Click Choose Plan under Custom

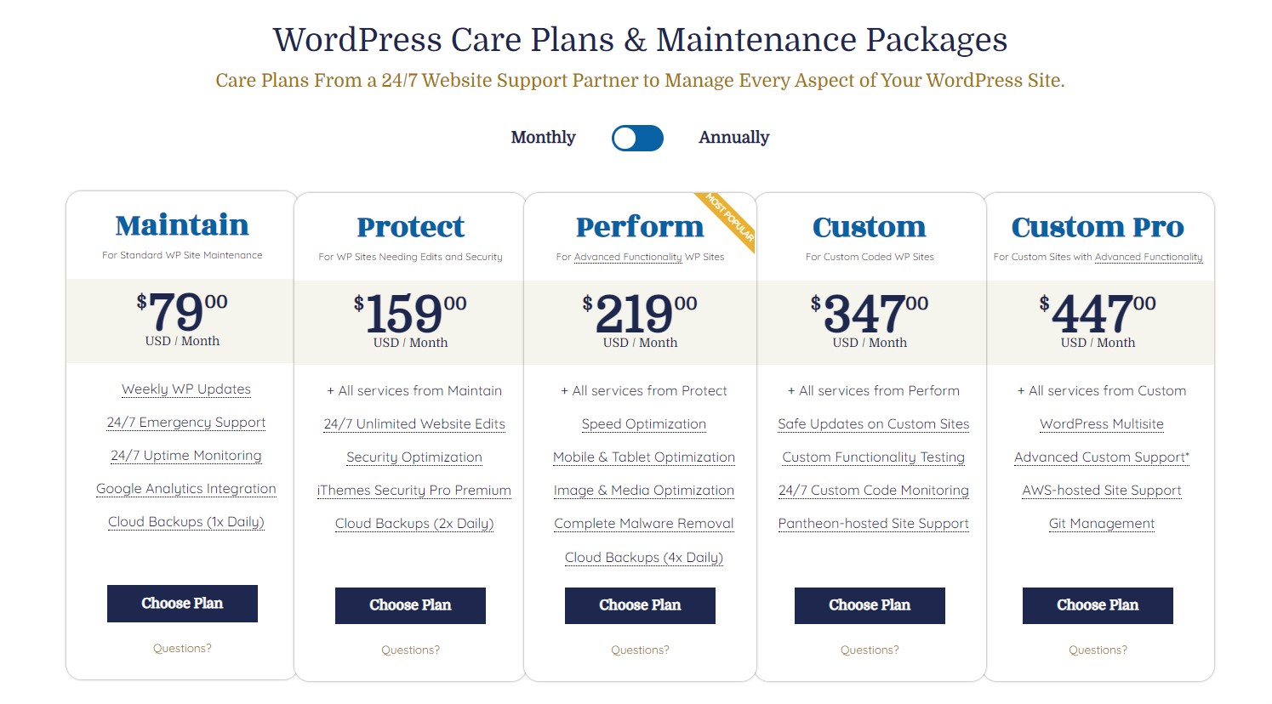(870, 605)
